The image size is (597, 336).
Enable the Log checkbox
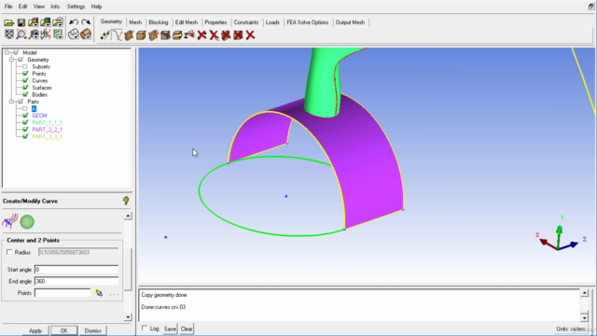(x=145, y=329)
